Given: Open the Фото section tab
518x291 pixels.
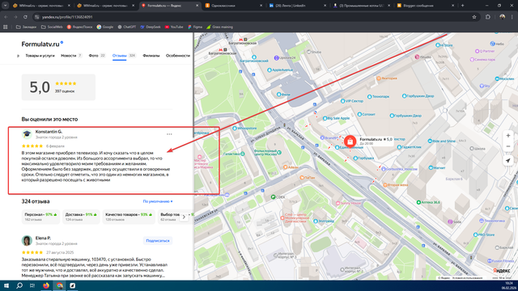Looking at the screenshot, I should pyautogui.click(x=97, y=56).
